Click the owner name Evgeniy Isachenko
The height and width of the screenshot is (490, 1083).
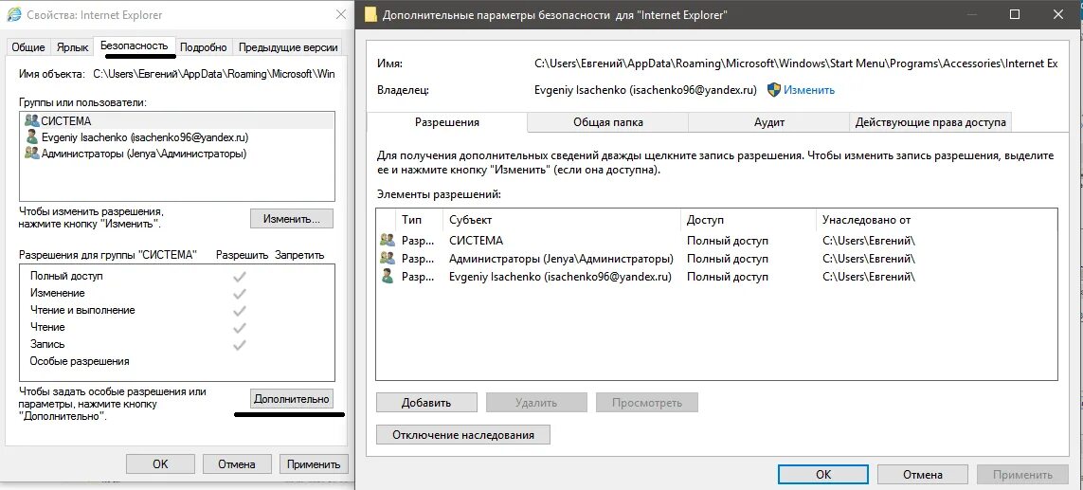(646, 90)
